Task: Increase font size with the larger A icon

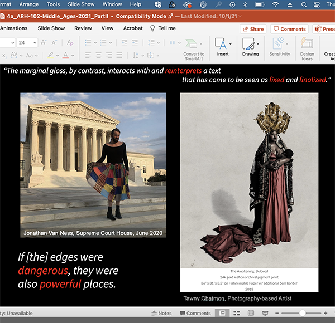Action: pos(44,43)
